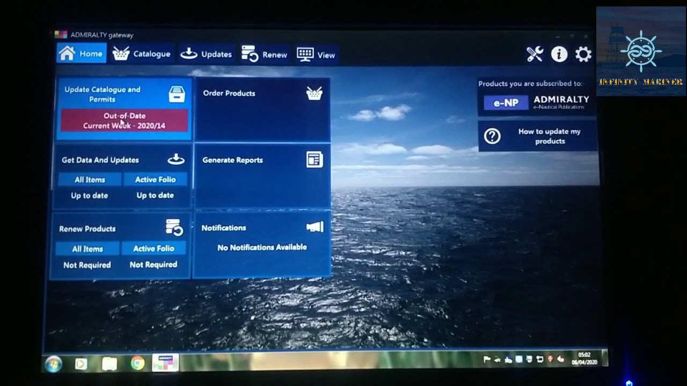This screenshot has height=386, width=687.
Task: Click Not Required under All Items
Action: click(x=87, y=265)
